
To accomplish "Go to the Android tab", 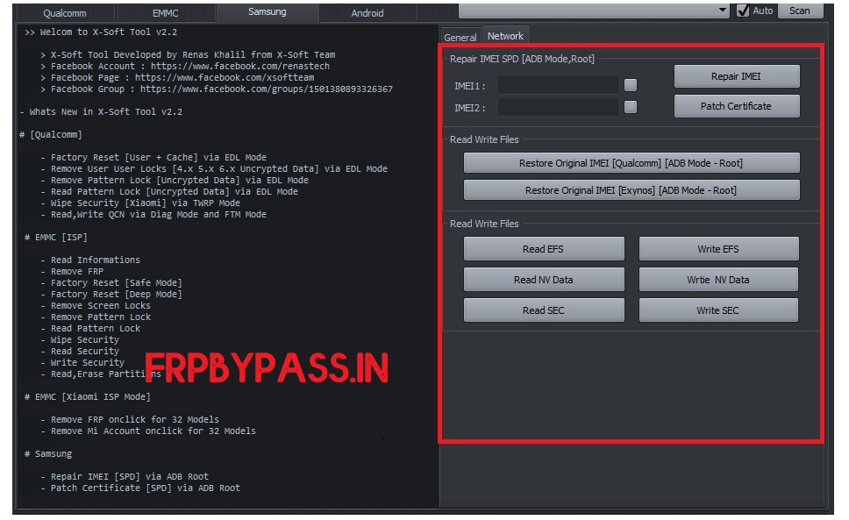I will coord(367,13).
